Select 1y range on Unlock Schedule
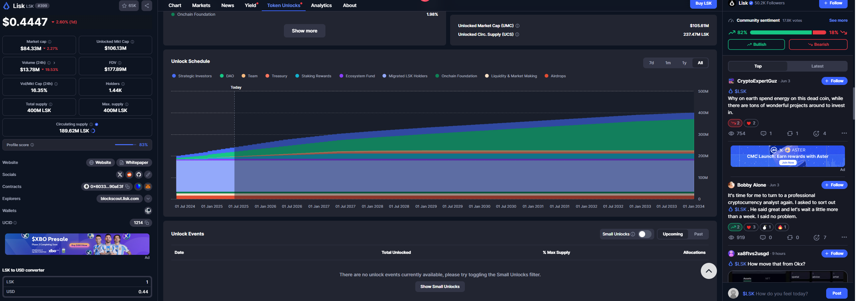 684,63
